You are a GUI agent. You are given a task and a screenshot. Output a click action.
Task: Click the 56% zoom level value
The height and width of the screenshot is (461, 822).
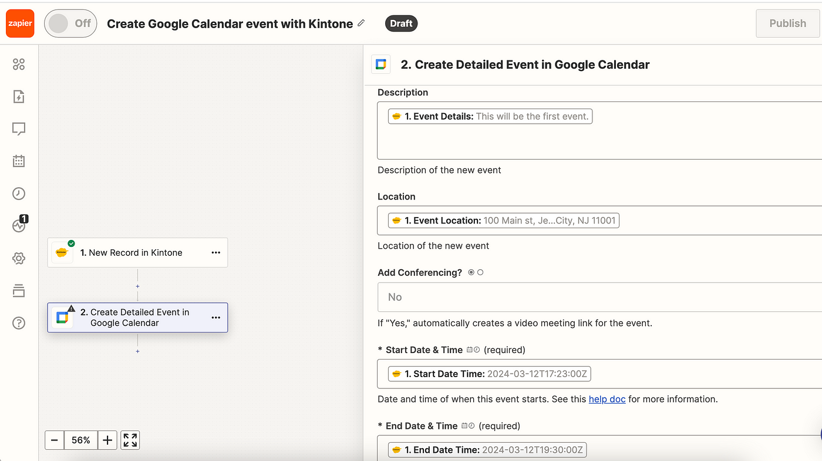[x=81, y=440]
